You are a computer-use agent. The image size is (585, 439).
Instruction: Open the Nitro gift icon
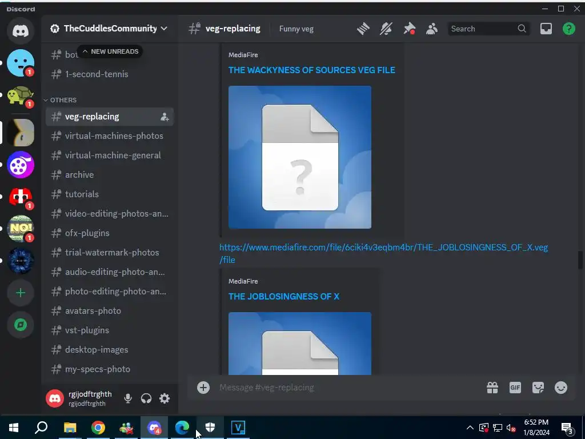492,388
